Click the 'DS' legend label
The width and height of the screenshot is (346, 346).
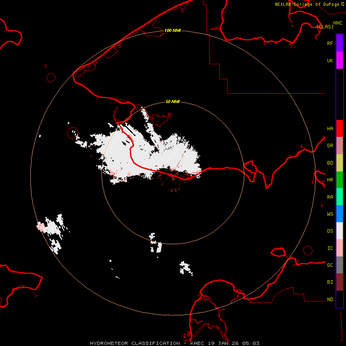(x=330, y=231)
